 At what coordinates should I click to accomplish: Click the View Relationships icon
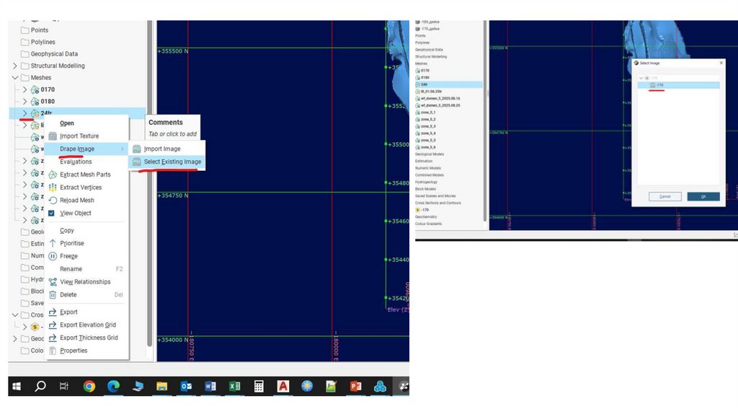pyautogui.click(x=53, y=282)
